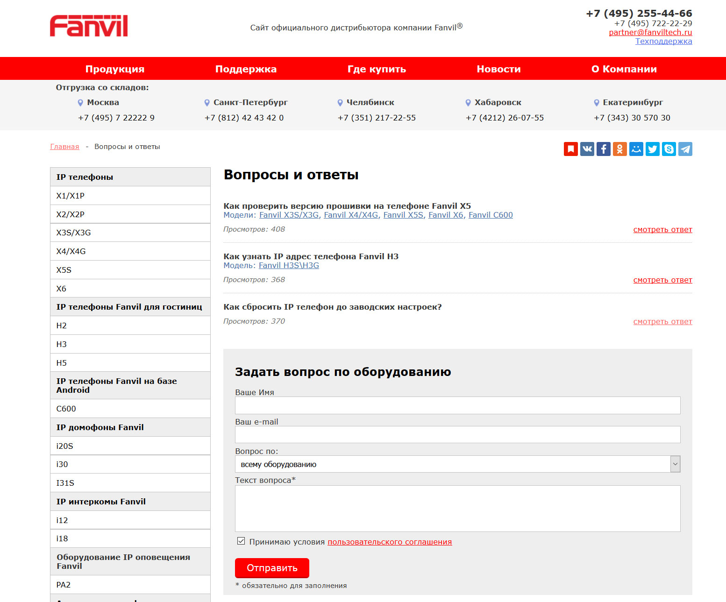
Task: Select X4/X4G in sidebar
Action: pos(130,251)
